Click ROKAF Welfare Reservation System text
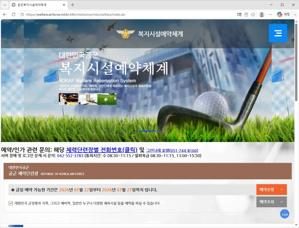Screen dimensions: 299x228 (97, 81)
